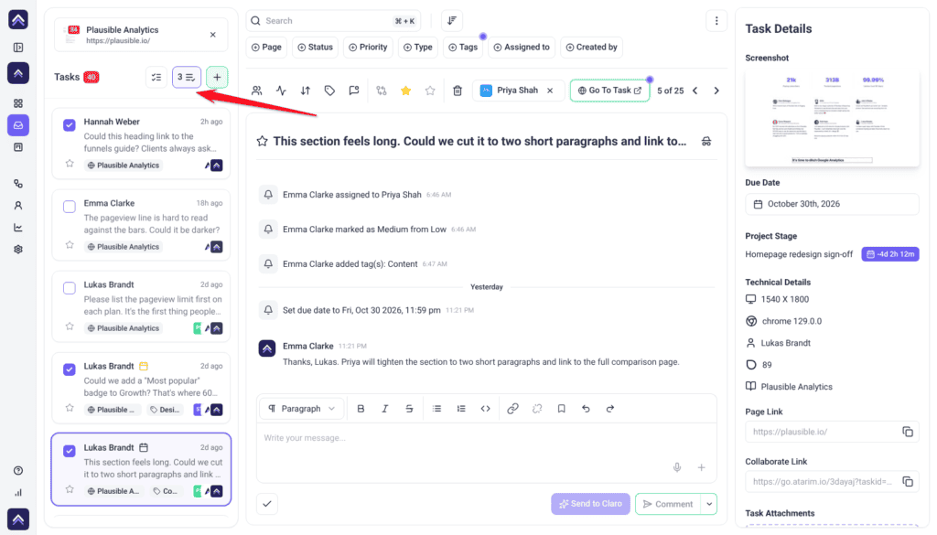Delete the task with trash icon
937x535 pixels.
(x=458, y=91)
